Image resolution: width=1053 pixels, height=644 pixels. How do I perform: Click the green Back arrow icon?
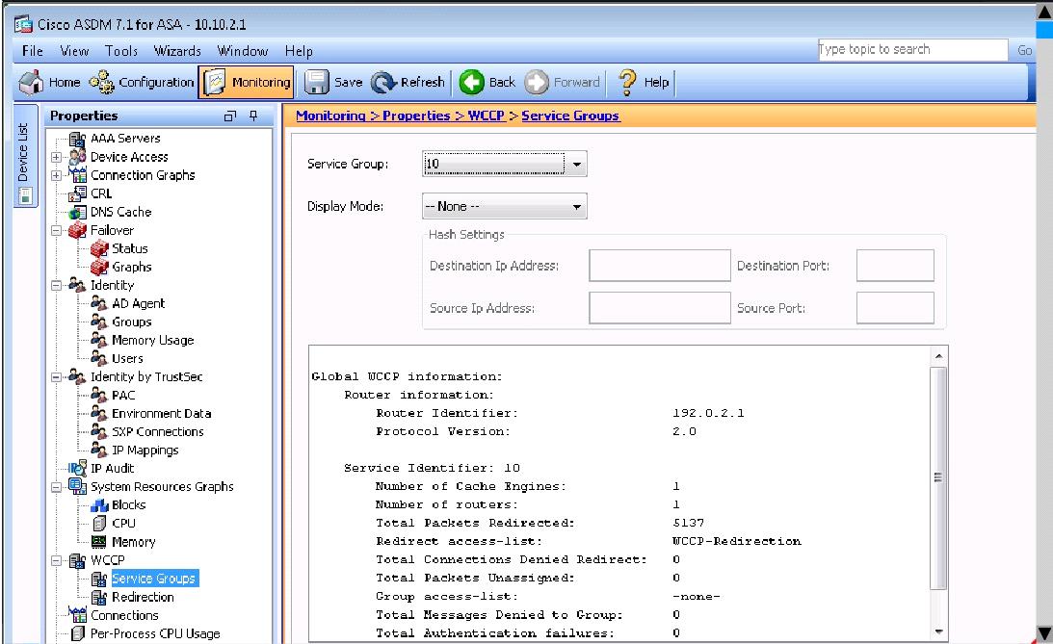pos(471,82)
